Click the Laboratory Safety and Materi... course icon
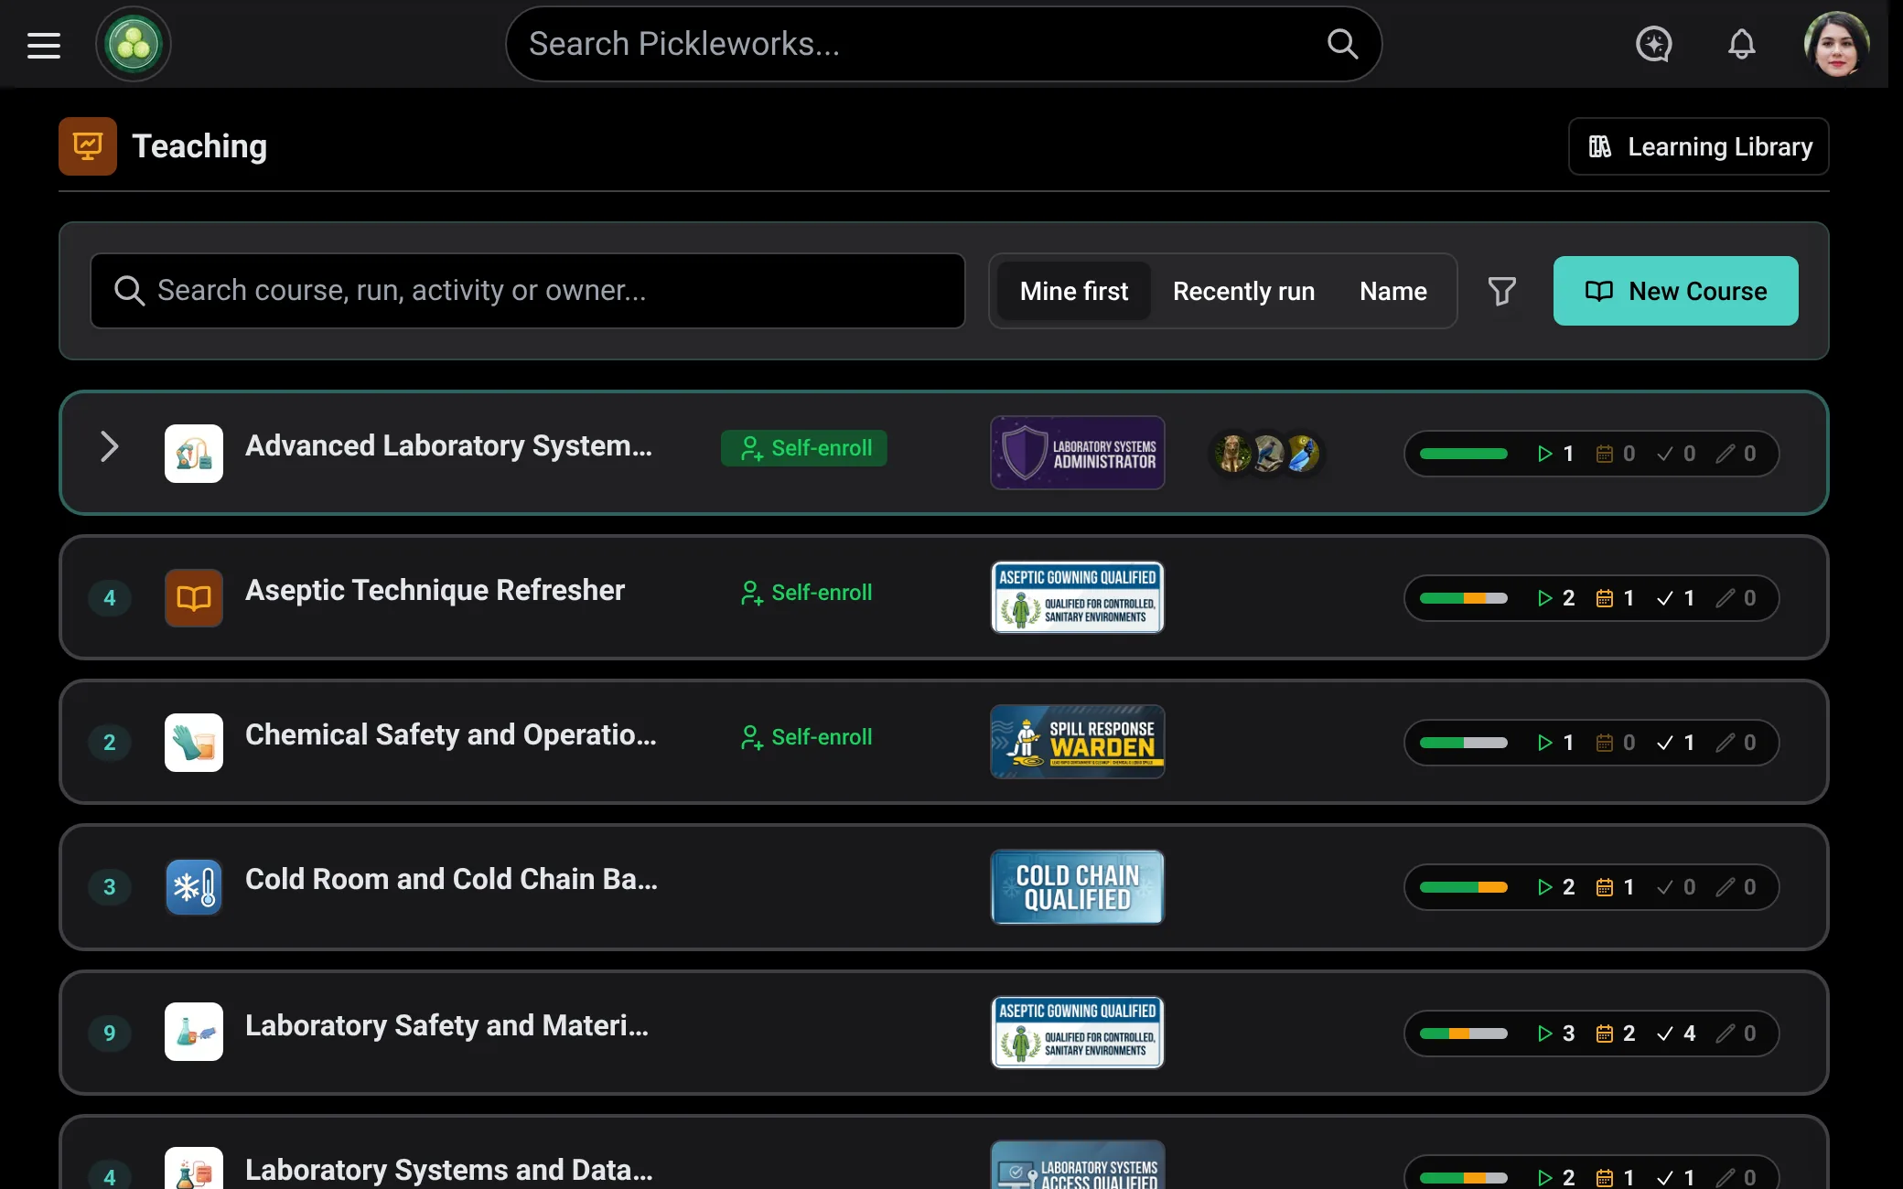This screenshot has height=1189, width=1903. coord(194,1032)
